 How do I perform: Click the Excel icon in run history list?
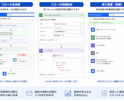(93, 38)
